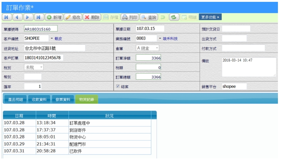Click the 刪除 (delete) button
The image size is (281, 160).
[x=92, y=18]
